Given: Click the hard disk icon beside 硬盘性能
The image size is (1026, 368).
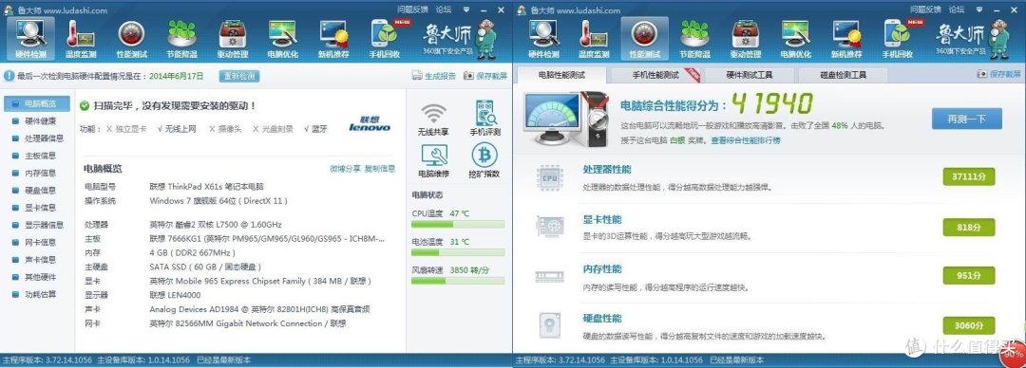Looking at the screenshot, I should click(549, 325).
